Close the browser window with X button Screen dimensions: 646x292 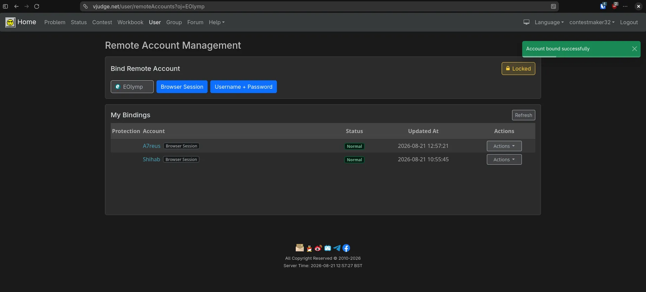pyautogui.click(x=638, y=6)
